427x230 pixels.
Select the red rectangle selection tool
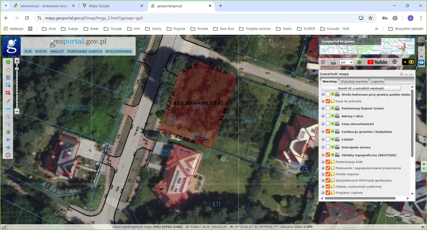point(8,93)
